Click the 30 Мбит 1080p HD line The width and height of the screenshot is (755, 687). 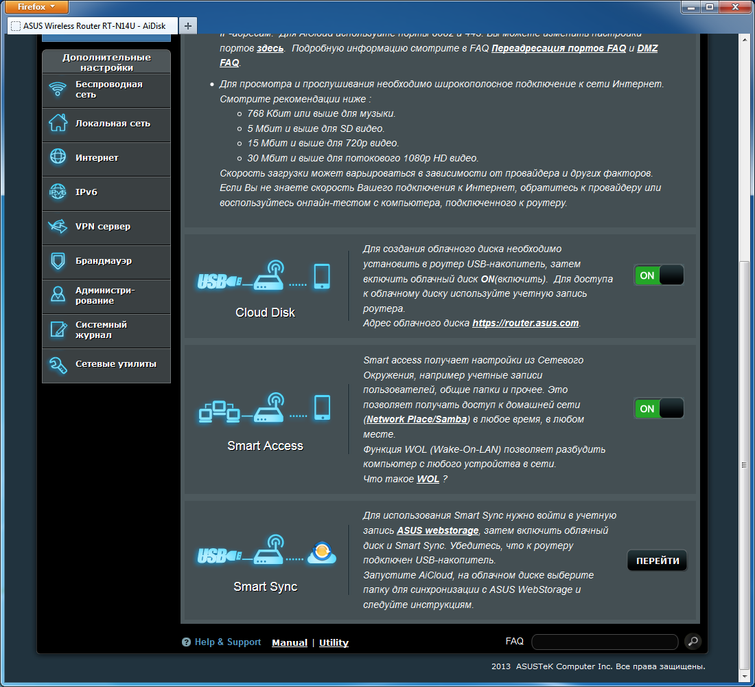click(x=362, y=158)
